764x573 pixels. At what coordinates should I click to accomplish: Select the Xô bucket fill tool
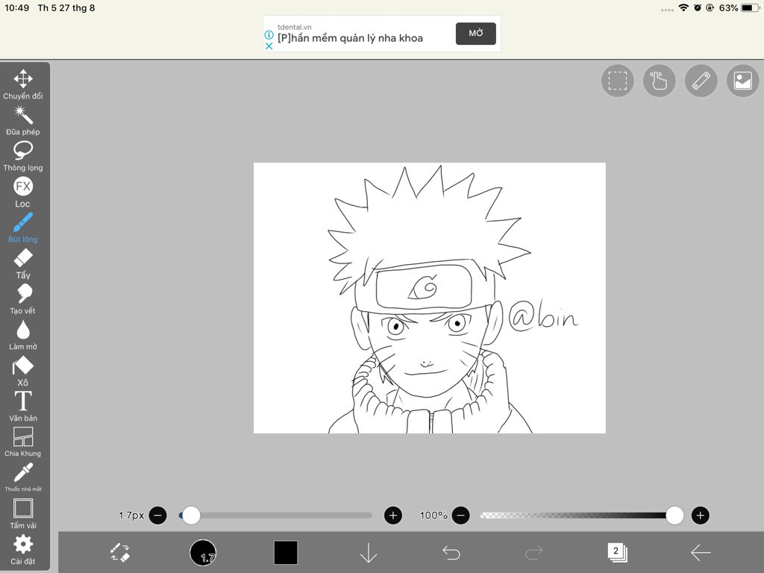pos(23,371)
